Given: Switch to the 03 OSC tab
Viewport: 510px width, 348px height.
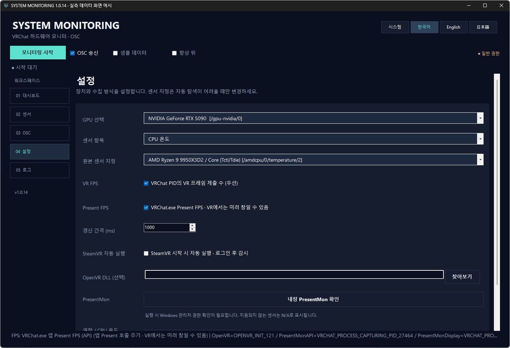Looking at the screenshot, I should click(40, 133).
